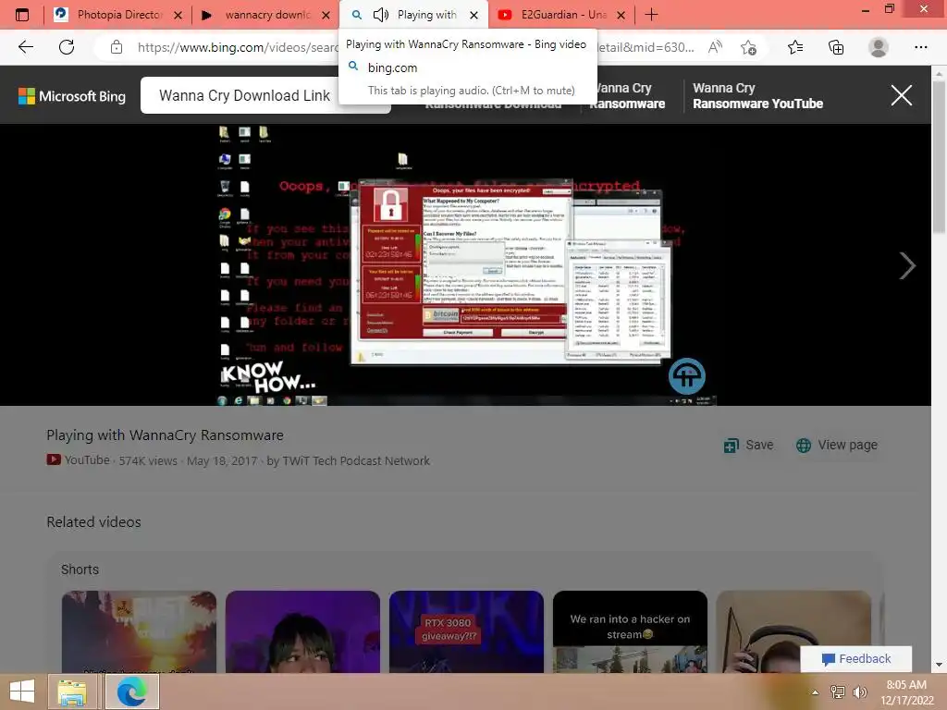Close the Photopia Director tab
Viewport: 947px width, 710px height.
178,15
